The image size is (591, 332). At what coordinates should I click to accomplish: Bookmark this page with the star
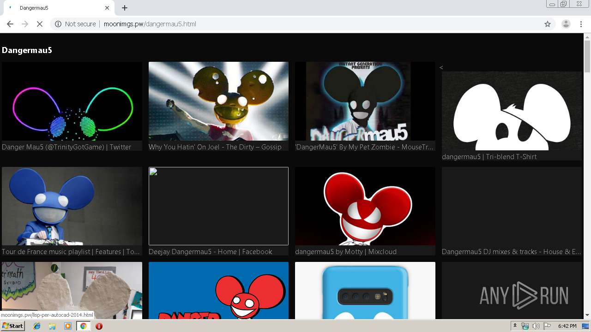point(548,24)
